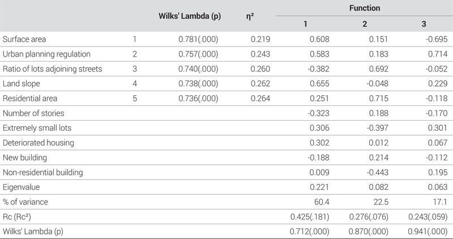Select the 'Function' column group header

point(364,8)
